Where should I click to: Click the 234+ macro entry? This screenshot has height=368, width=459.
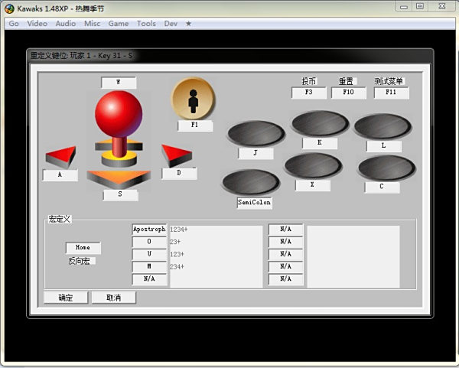click(x=177, y=267)
